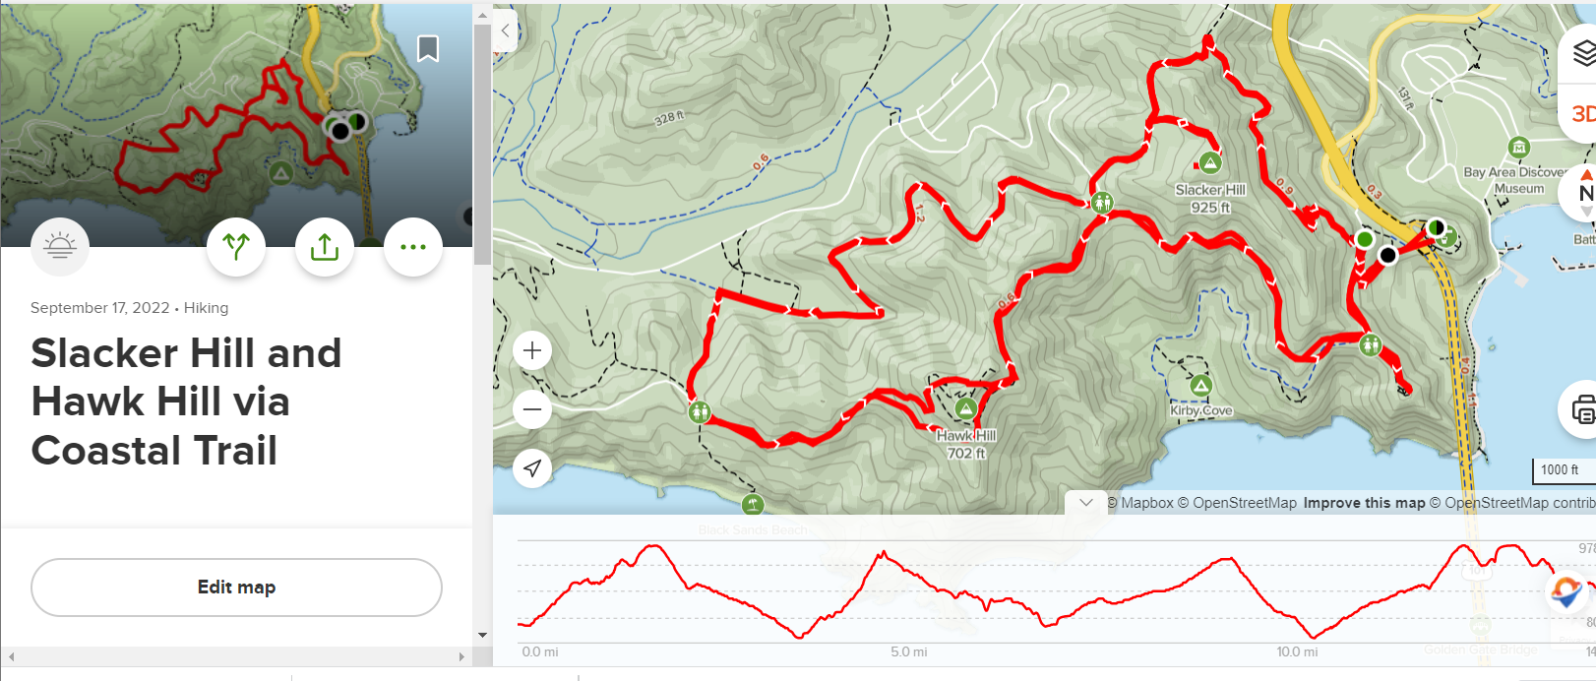Image resolution: width=1596 pixels, height=681 pixels.
Task: Open the map layers selector
Action: point(1581,53)
